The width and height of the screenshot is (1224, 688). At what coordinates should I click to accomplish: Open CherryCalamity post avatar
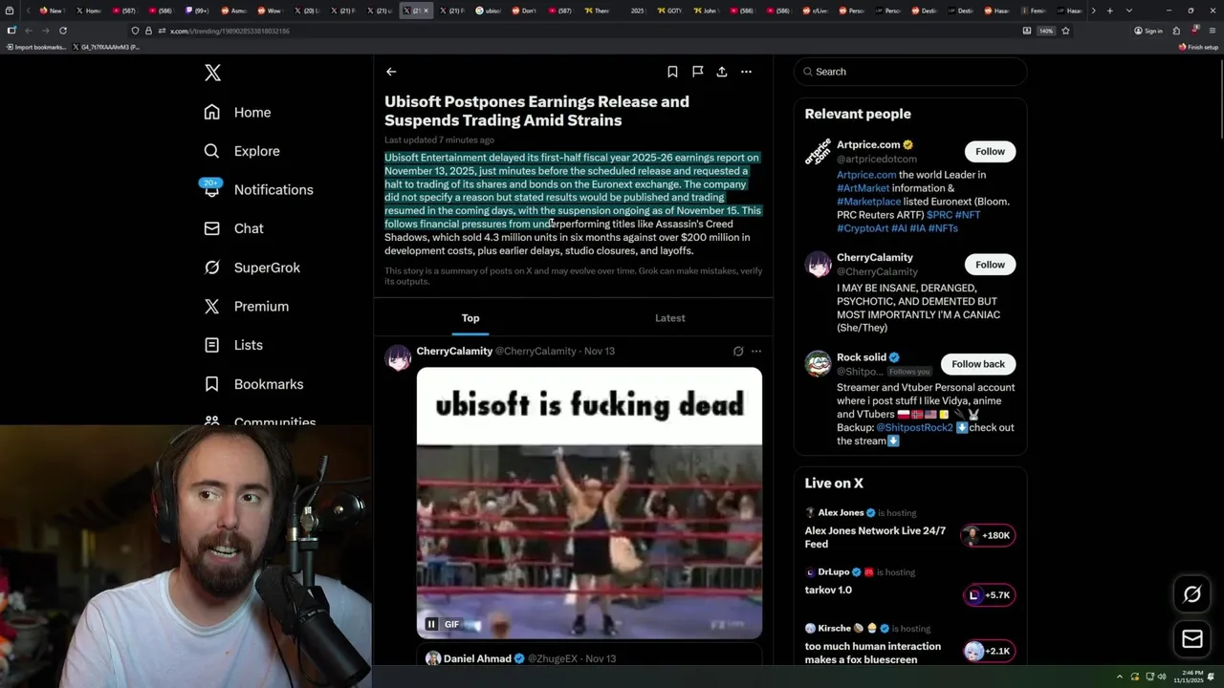click(398, 358)
